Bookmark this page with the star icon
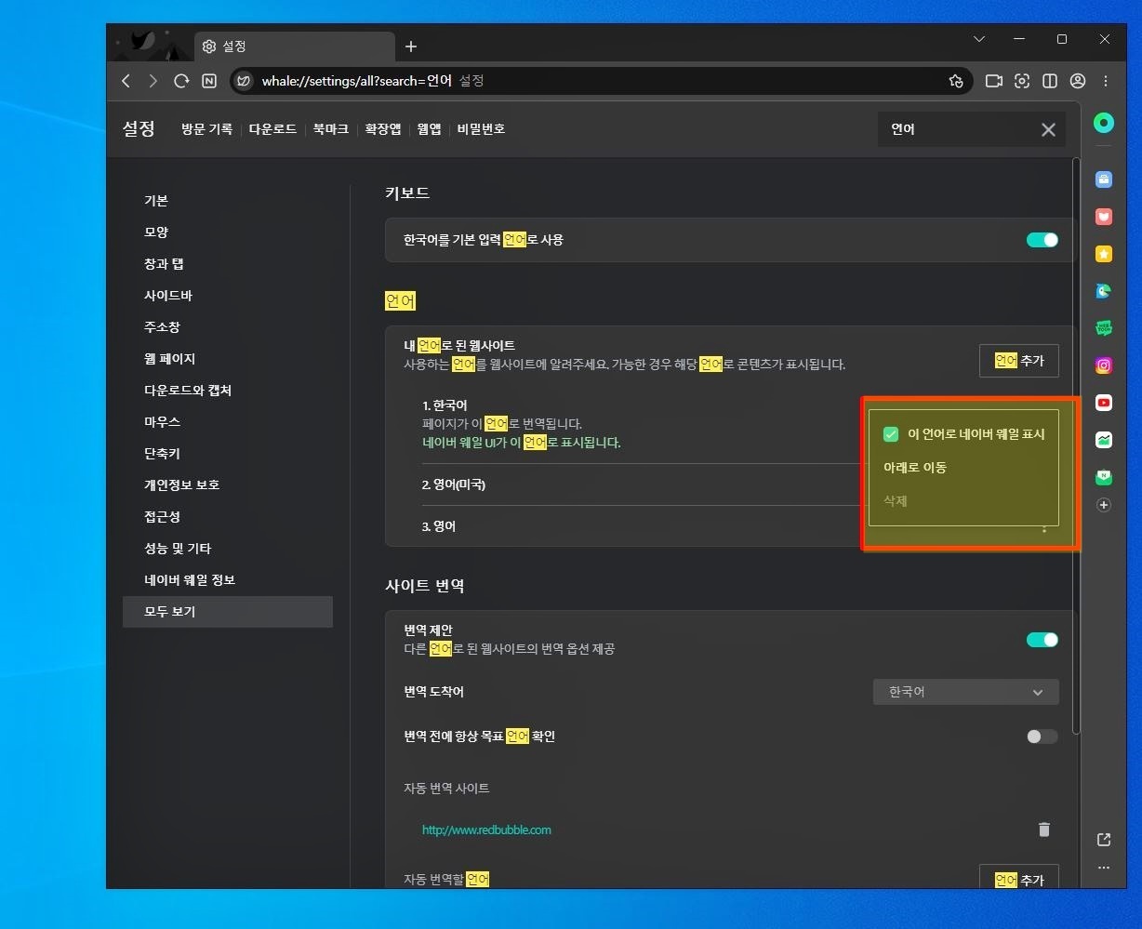Image resolution: width=1142 pixels, height=929 pixels. tap(956, 81)
